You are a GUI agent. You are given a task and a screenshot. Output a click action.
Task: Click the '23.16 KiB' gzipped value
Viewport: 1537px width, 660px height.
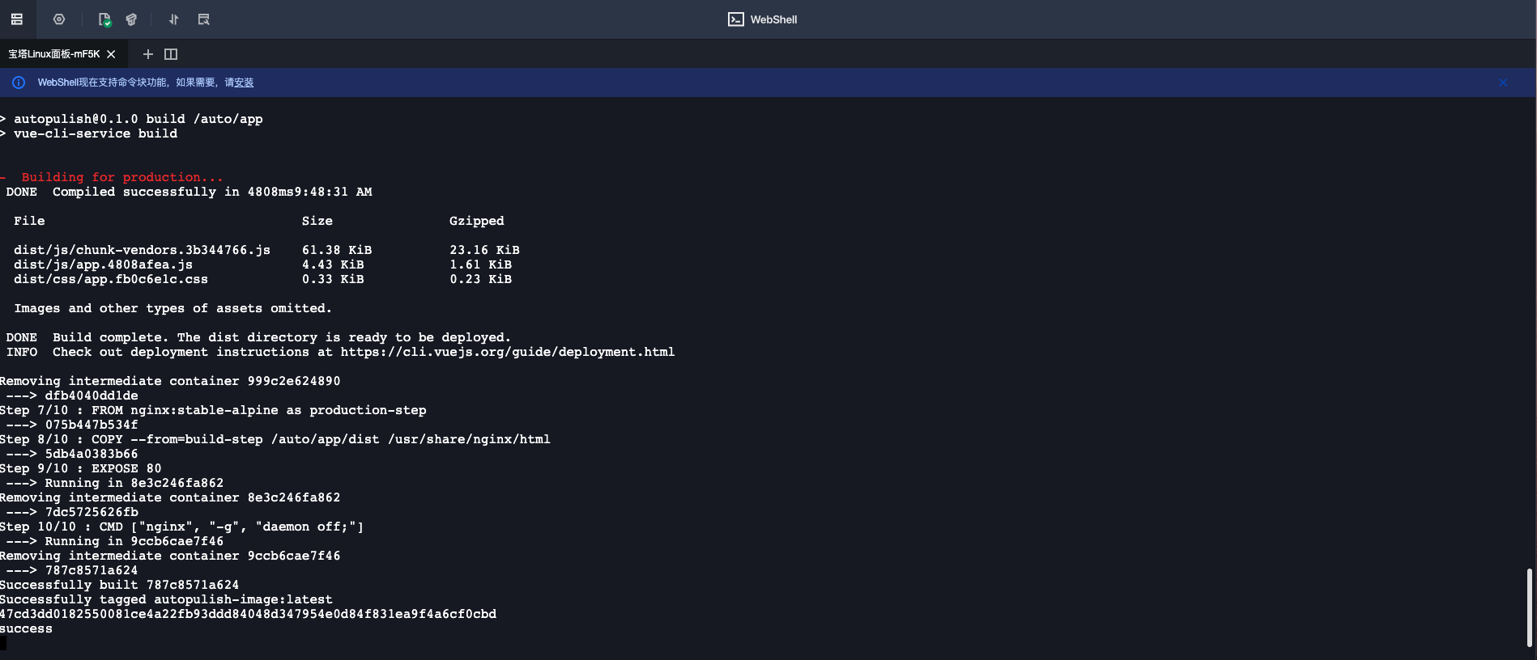[484, 250]
